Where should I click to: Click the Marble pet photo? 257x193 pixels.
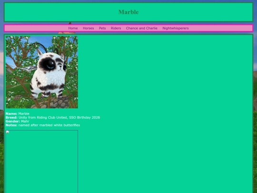(x=42, y=72)
